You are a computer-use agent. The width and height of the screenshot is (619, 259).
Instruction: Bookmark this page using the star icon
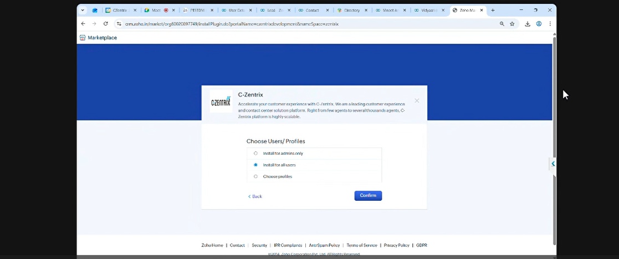coord(512,24)
